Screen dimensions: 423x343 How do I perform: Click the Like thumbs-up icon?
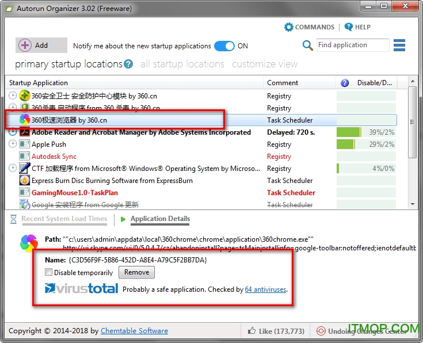click(x=251, y=331)
